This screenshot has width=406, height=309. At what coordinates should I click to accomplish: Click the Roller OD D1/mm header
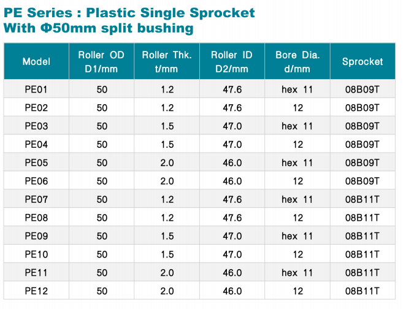coord(102,61)
